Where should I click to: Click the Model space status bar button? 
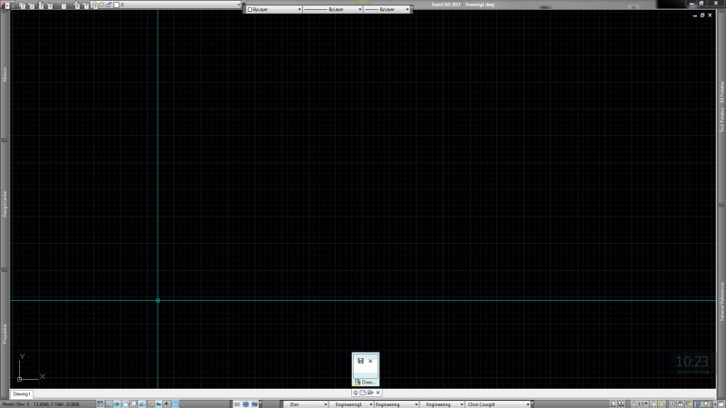click(8, 404)
